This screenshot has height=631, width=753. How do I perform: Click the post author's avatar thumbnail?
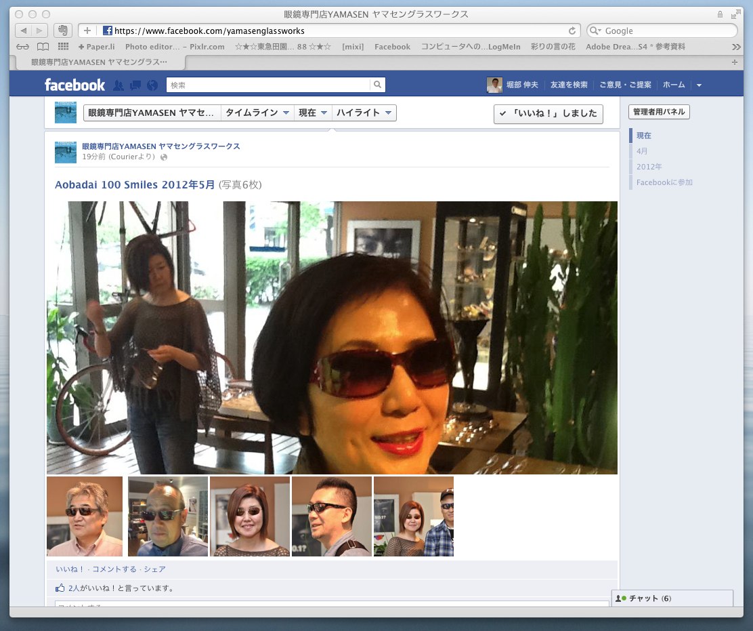[65, 152]
